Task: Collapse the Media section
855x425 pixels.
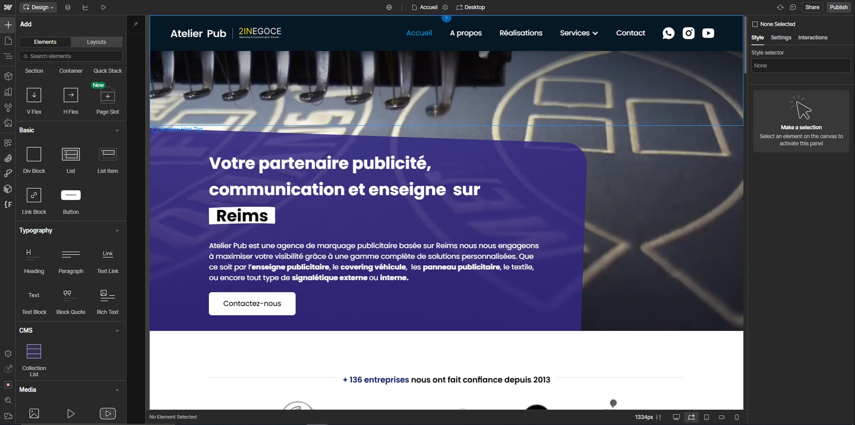Action: coord(117,390)
